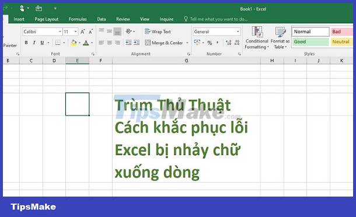Click Format Painter button
This screenshot has height=217, width=356.
[x=10, y=45]
